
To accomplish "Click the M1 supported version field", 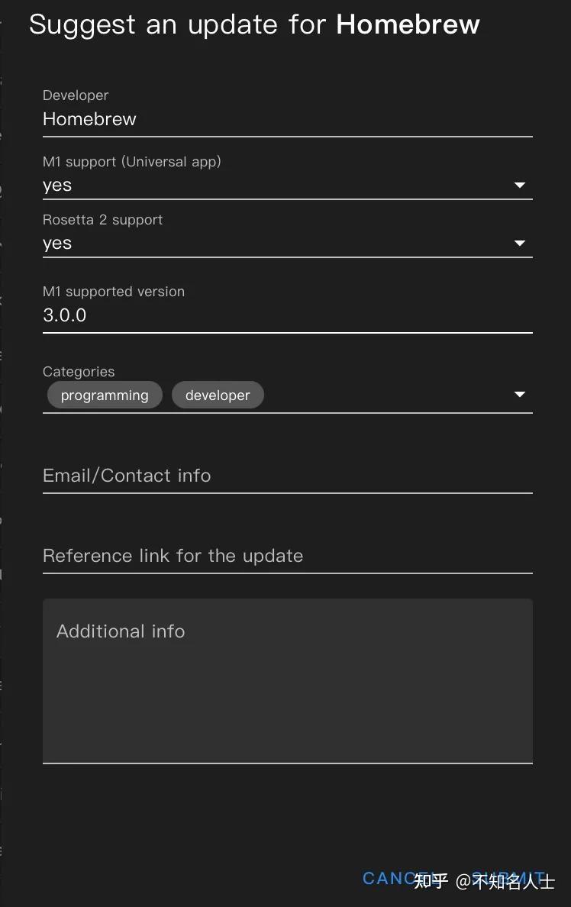I will pos(287,315).
